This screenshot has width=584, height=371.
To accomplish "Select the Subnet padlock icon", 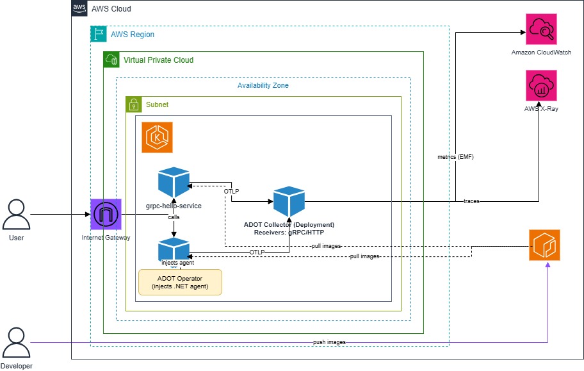I will coord(134,104).
